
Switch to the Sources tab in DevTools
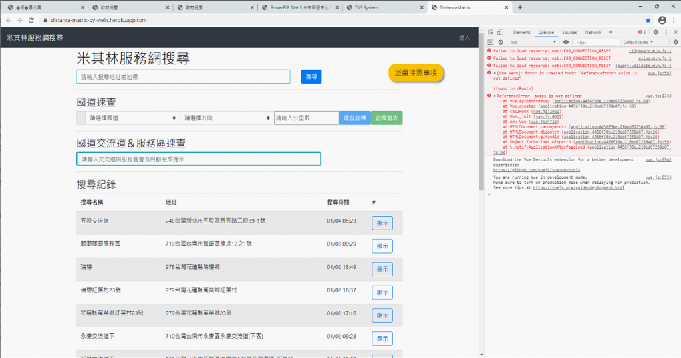569,32
